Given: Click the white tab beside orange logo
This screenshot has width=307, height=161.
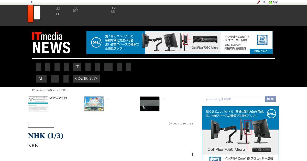Looking at the screenshot, I should point(37,13).
